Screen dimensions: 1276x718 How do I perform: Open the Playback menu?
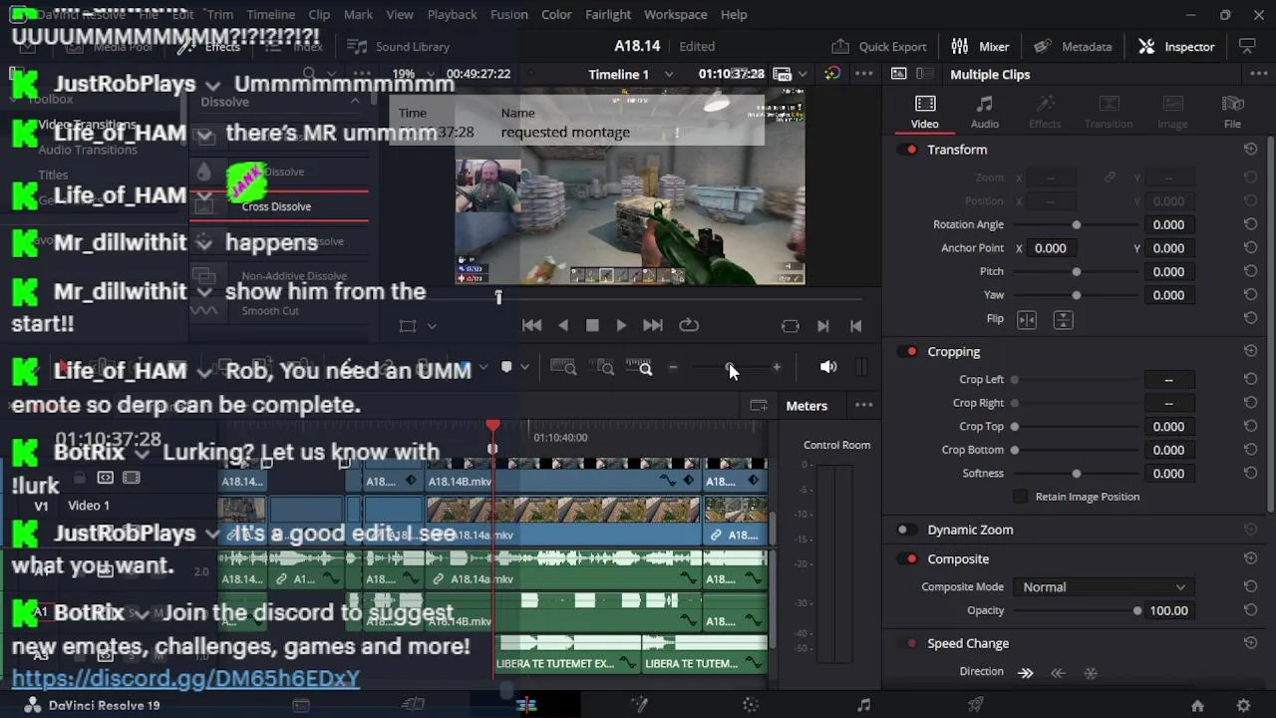click(x=452, y=14)
